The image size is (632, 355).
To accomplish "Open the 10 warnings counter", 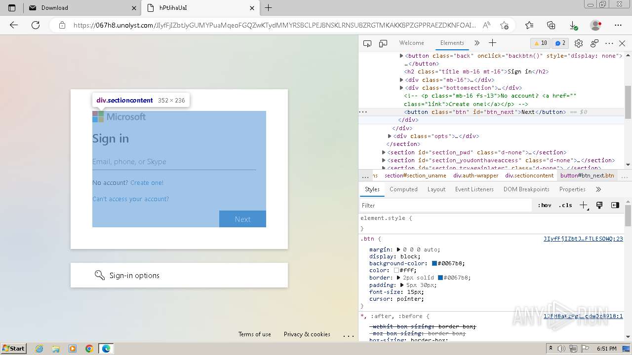I will [x=540, y=43].
